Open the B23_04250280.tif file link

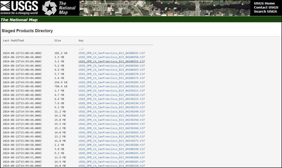112,145
